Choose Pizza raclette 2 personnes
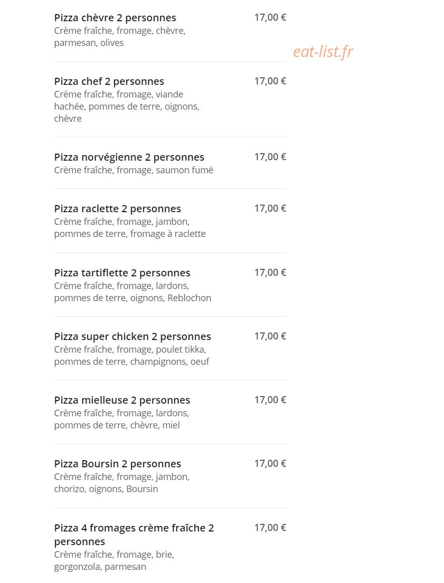The image size is (444, 583). click(118, 209)
